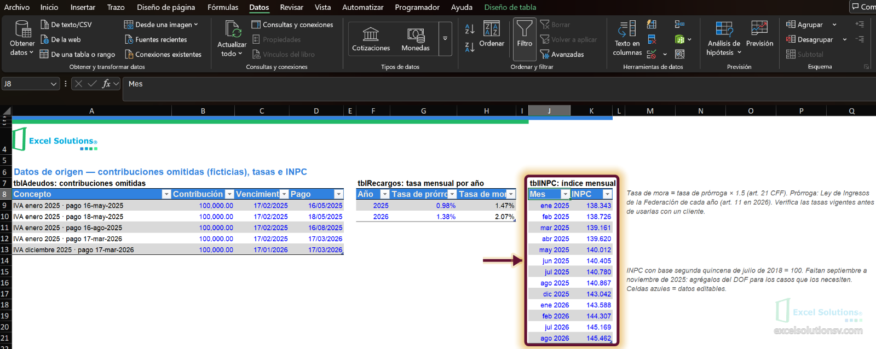Click Relaciones icon with magnifier

(679, 54)
